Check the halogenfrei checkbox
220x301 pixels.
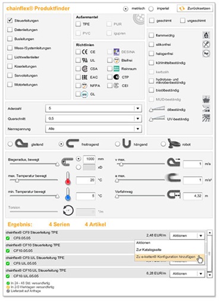tap(151, 54)
